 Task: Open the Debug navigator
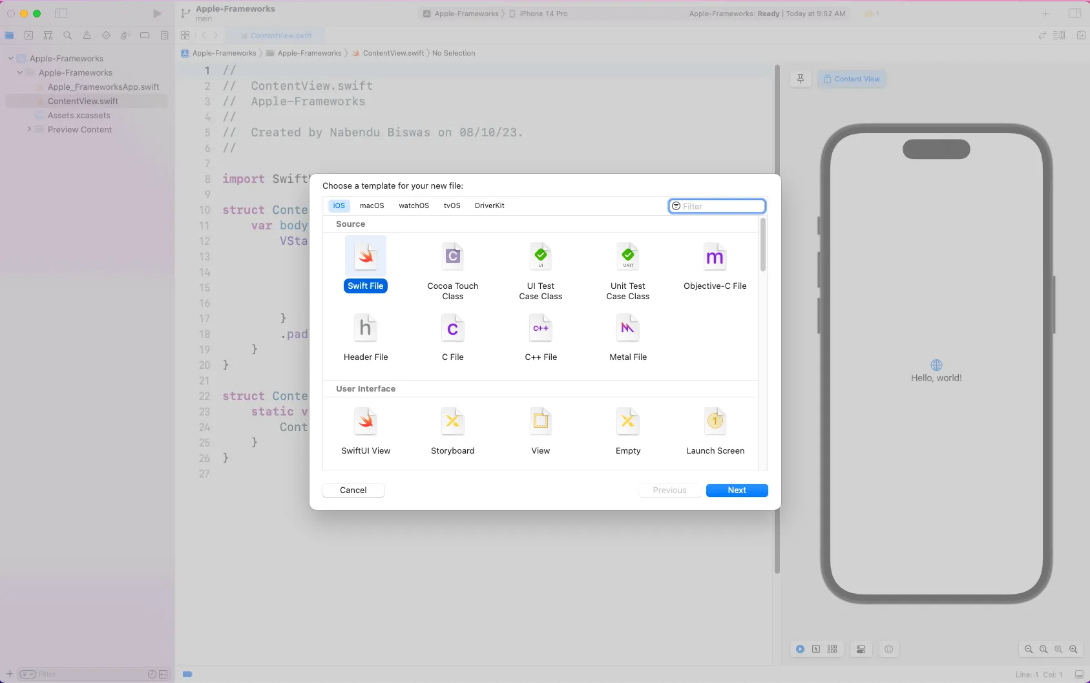(x=125, y=36)
